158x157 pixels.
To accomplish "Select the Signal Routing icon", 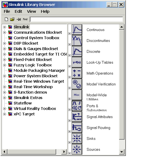I will tap(77, 128).
